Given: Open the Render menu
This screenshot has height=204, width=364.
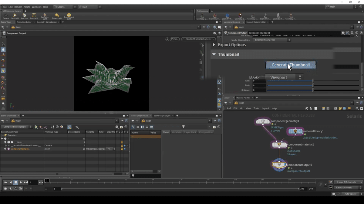Looking at the screenshot, I should point(18,7).
